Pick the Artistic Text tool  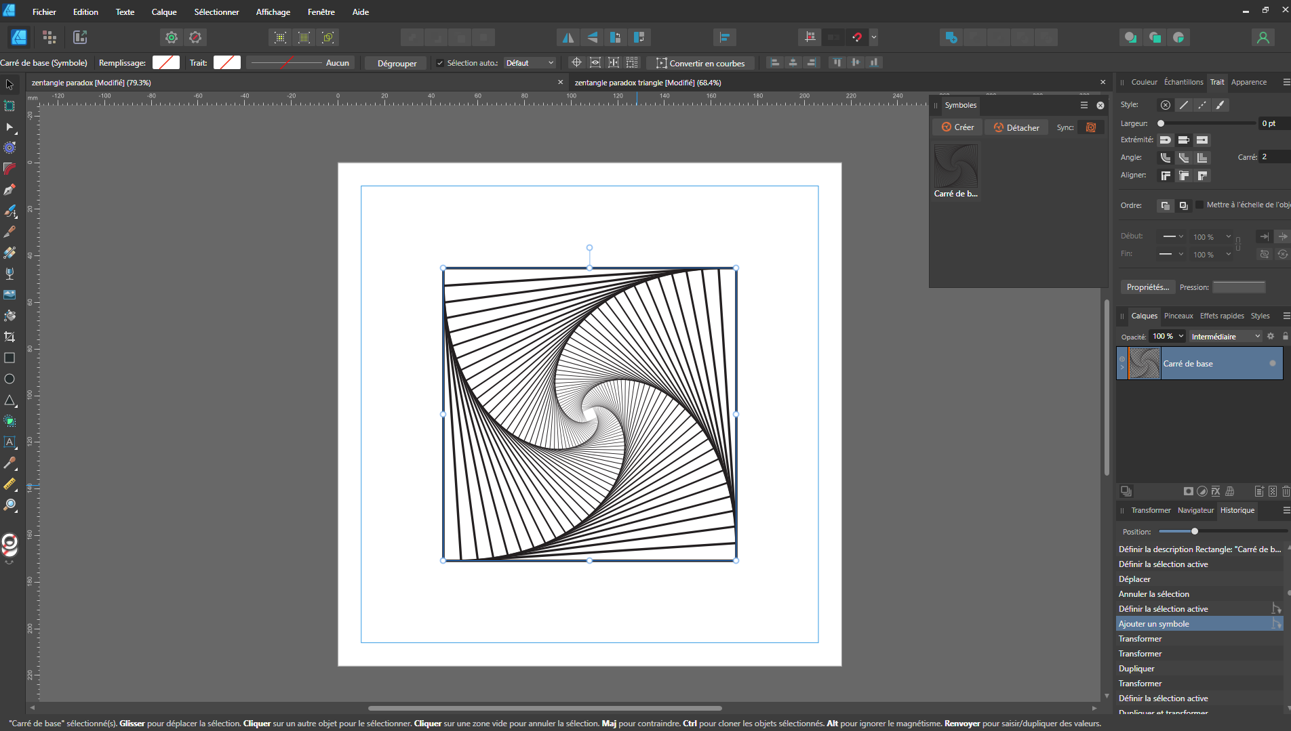point(9,442)
